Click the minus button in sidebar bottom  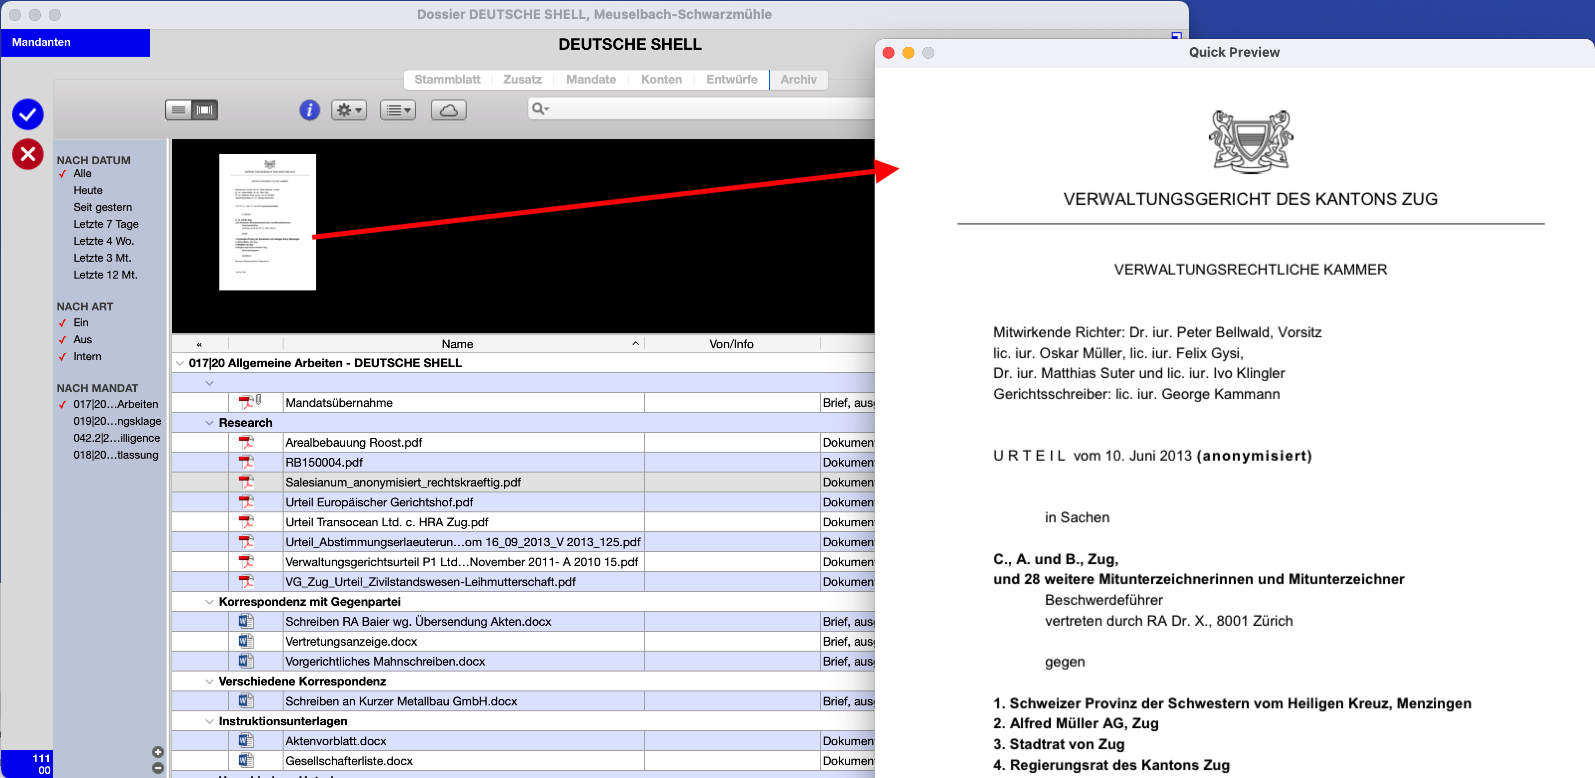158,768
